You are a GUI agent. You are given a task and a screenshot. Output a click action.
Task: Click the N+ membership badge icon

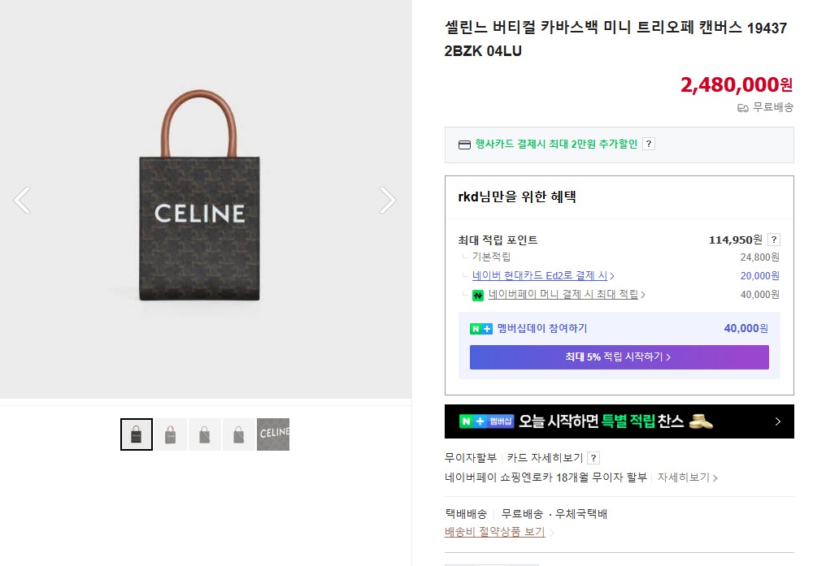click(x=480, y=330)
